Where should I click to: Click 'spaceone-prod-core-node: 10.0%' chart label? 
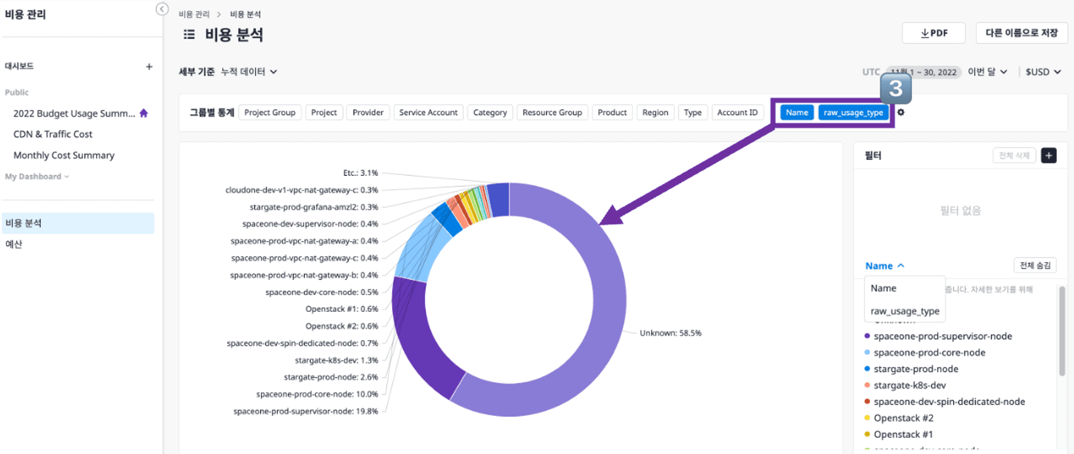[x=317, y=395]
